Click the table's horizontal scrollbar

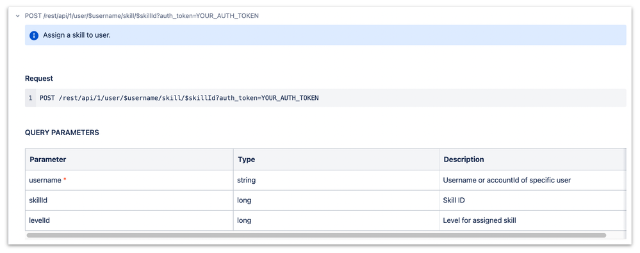[316, 235]
